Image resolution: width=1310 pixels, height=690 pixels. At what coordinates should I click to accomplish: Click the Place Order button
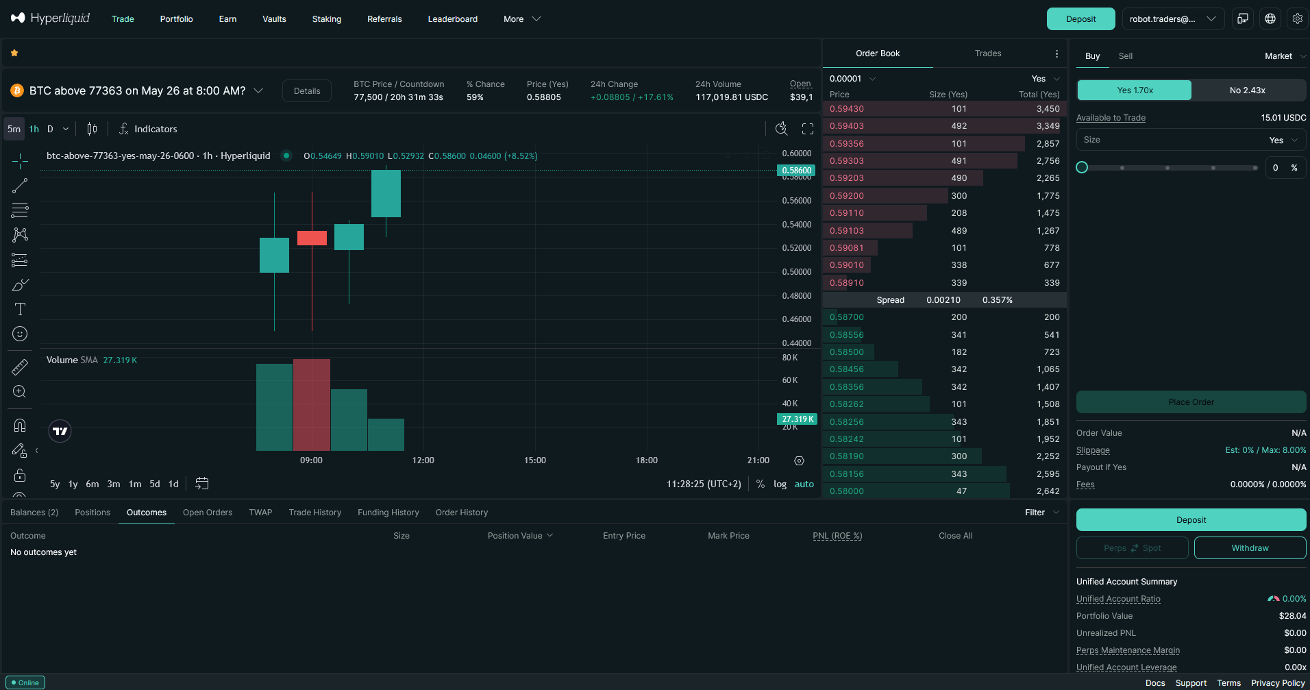tap(1191, 402)
